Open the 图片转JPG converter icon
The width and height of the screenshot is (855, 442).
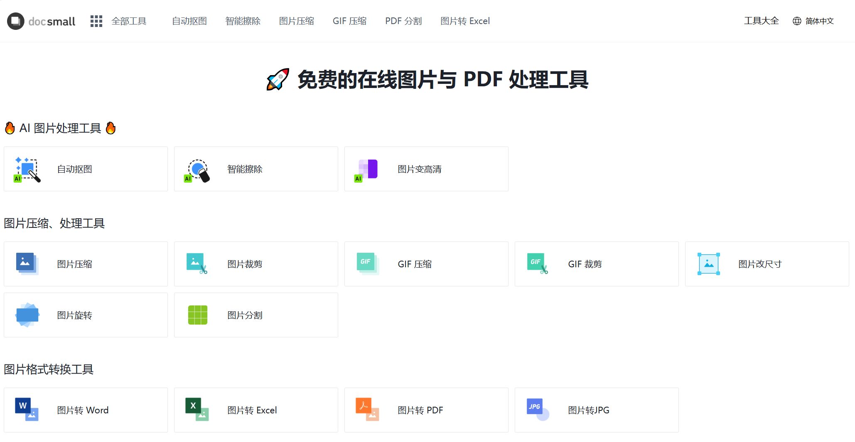point(538,410)
